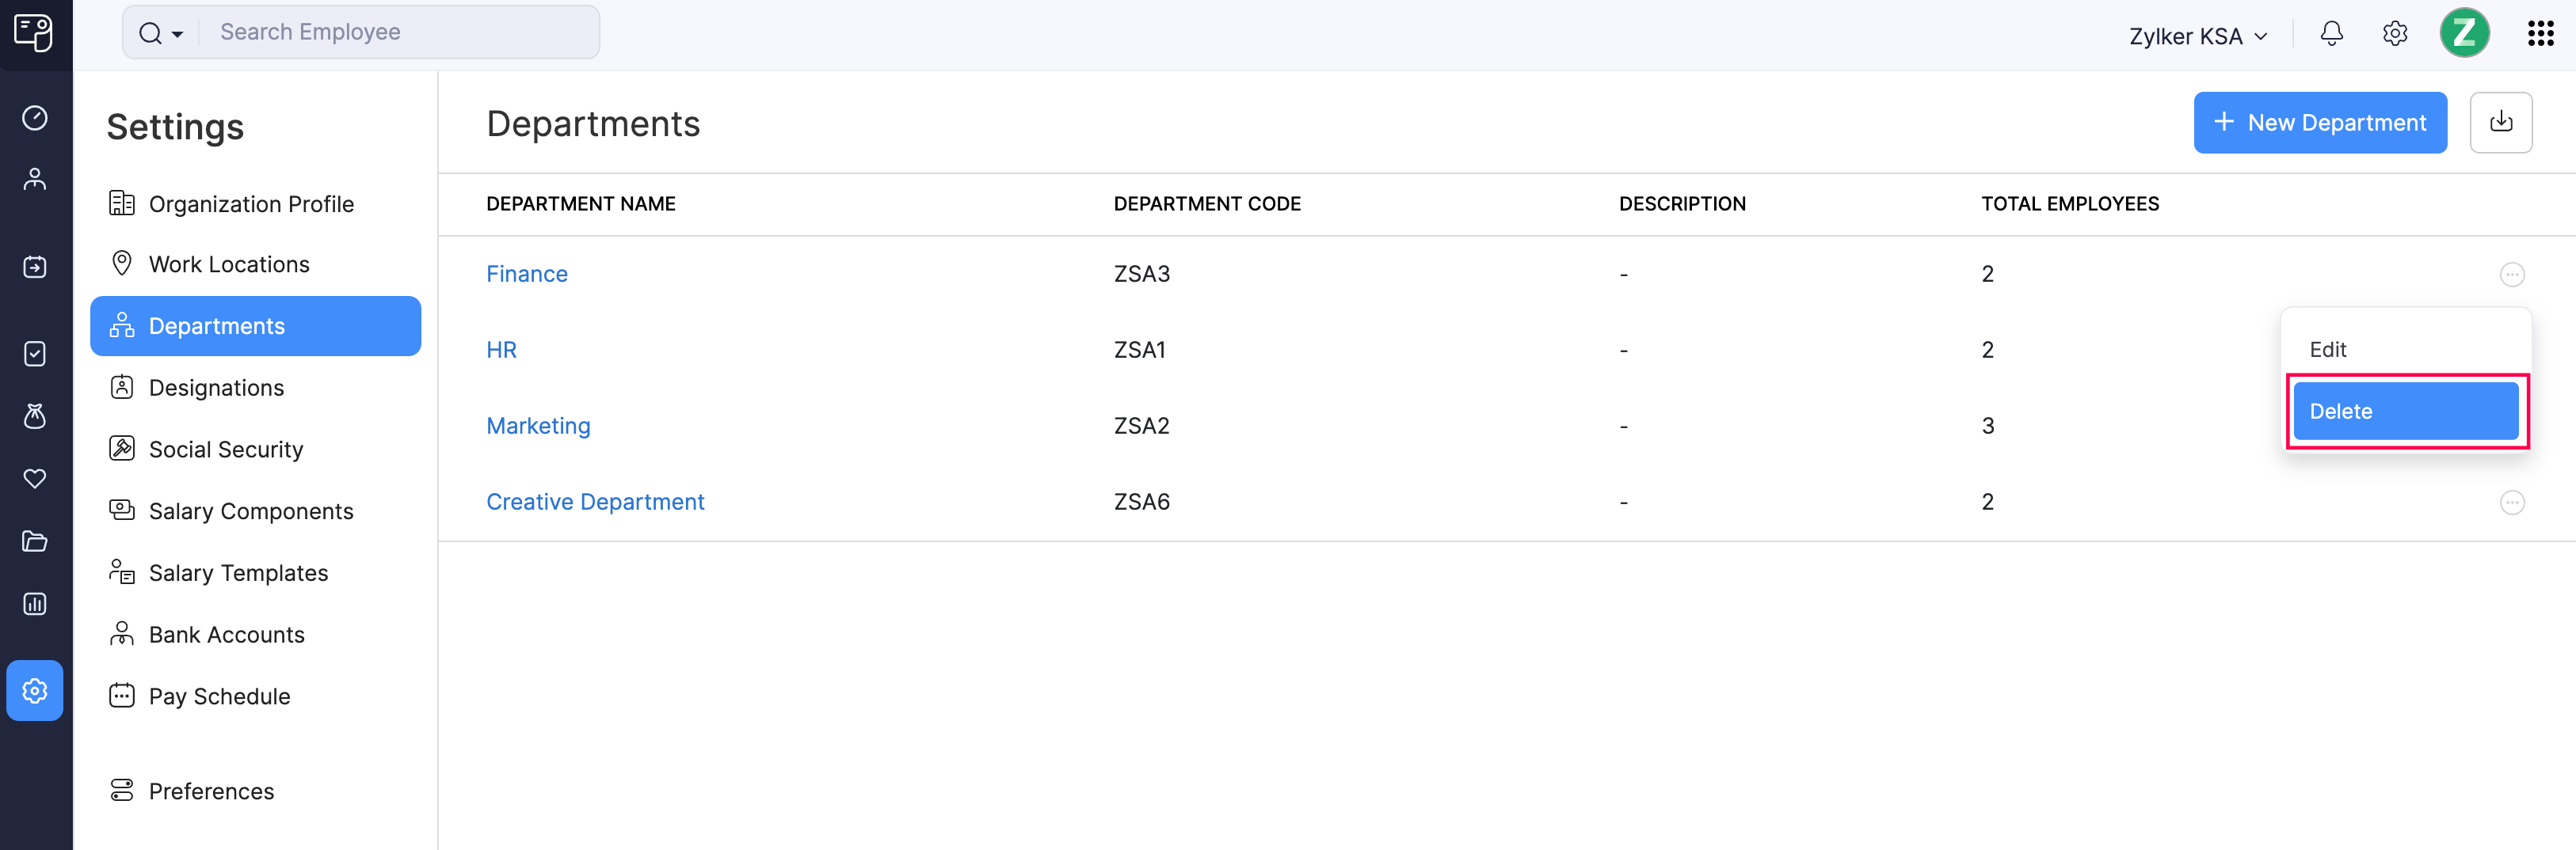Click the New Department button
2576x850 pixels.
point(2320,122)
